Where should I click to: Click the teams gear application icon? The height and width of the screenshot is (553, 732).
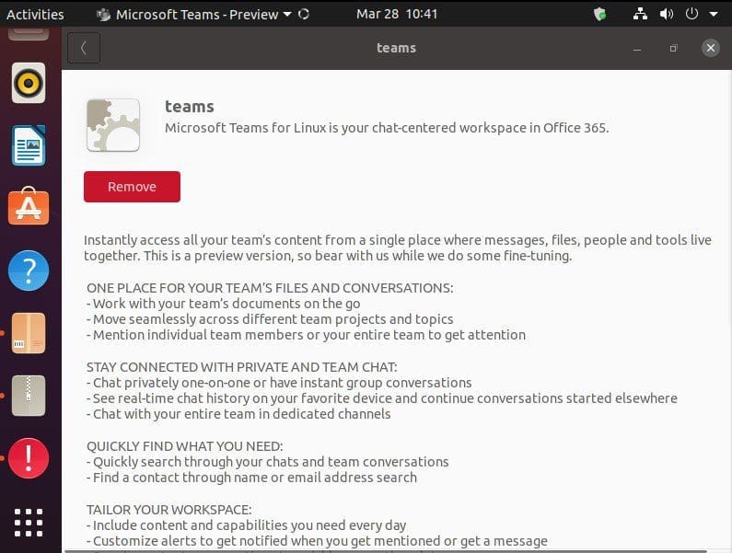[113, 125]
